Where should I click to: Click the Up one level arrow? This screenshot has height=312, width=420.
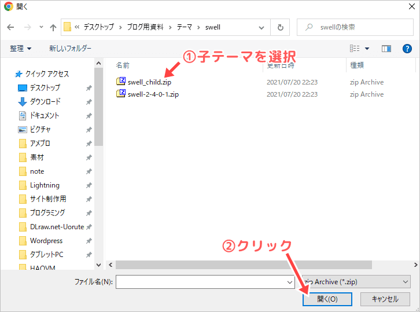(x=53, y=27)
